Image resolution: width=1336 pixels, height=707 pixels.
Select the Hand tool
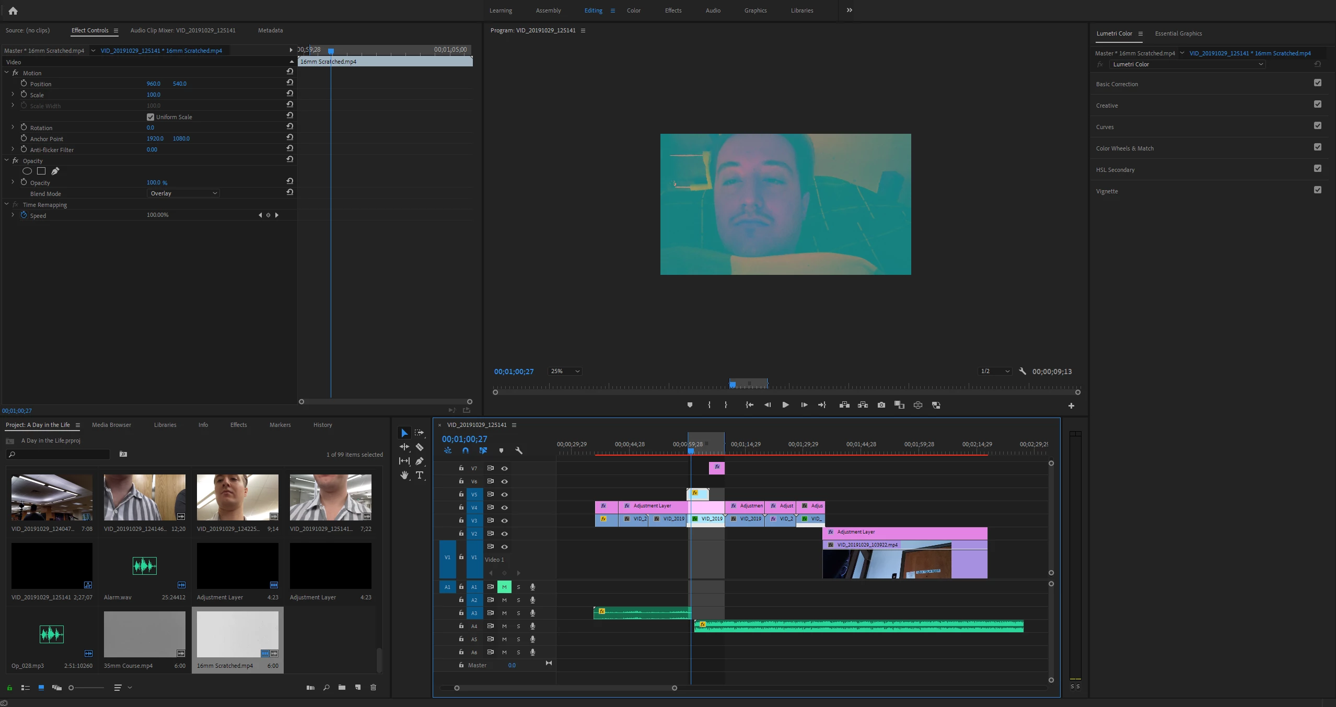coord(404,475)
